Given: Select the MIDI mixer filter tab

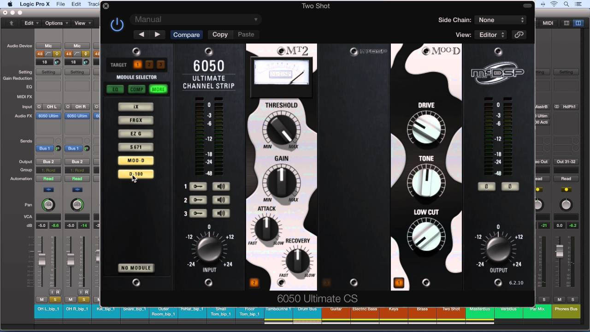Looking at the screenshot, I should click(548, 23).
